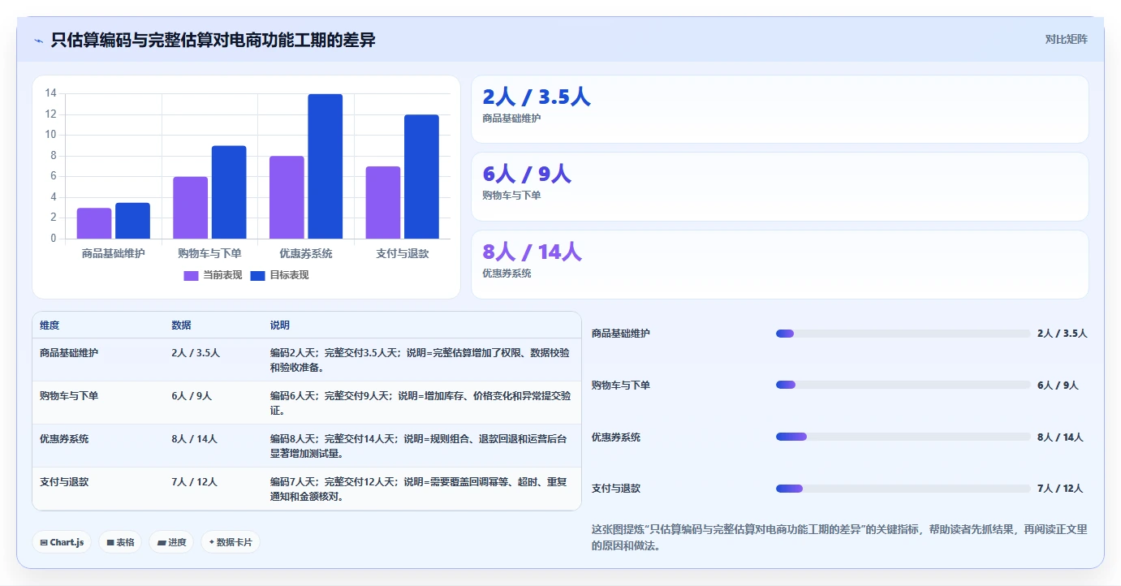This screenshot has height=586, width=1121.
Task: Click the description starting 编码7人天
Action: [x=419, y=489]
